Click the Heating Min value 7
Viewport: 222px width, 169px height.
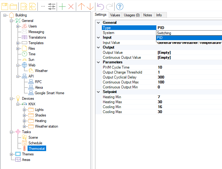(x=159, y=97)
